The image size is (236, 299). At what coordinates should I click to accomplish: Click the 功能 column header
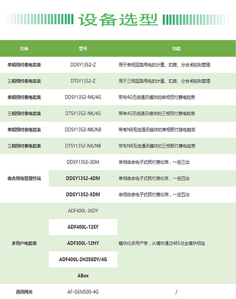tap(176, 49)
